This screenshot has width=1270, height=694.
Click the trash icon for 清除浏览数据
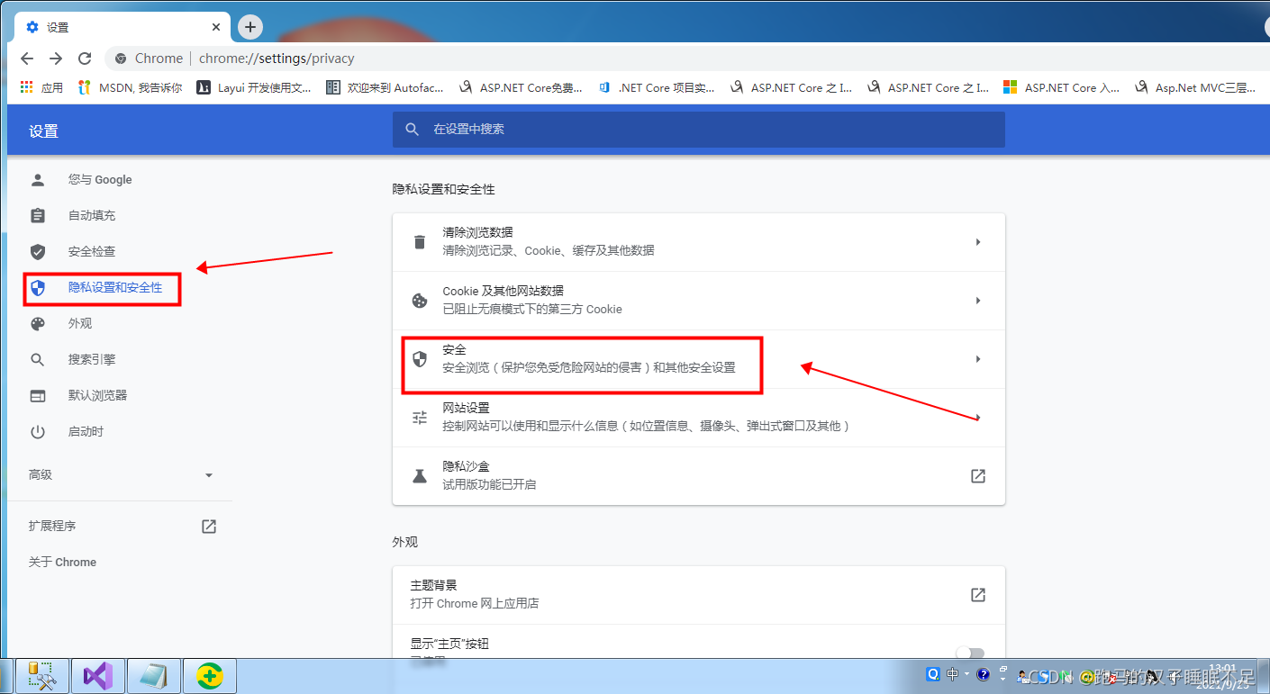coord(420,242)
